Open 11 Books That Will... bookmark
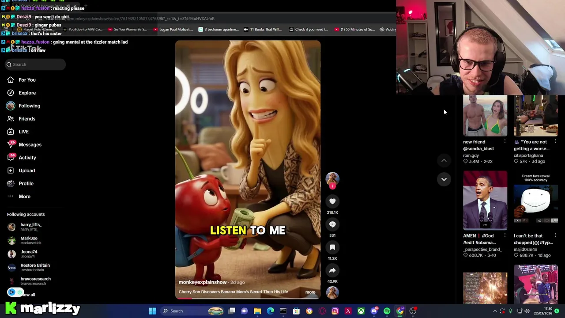 coord(262,30)
